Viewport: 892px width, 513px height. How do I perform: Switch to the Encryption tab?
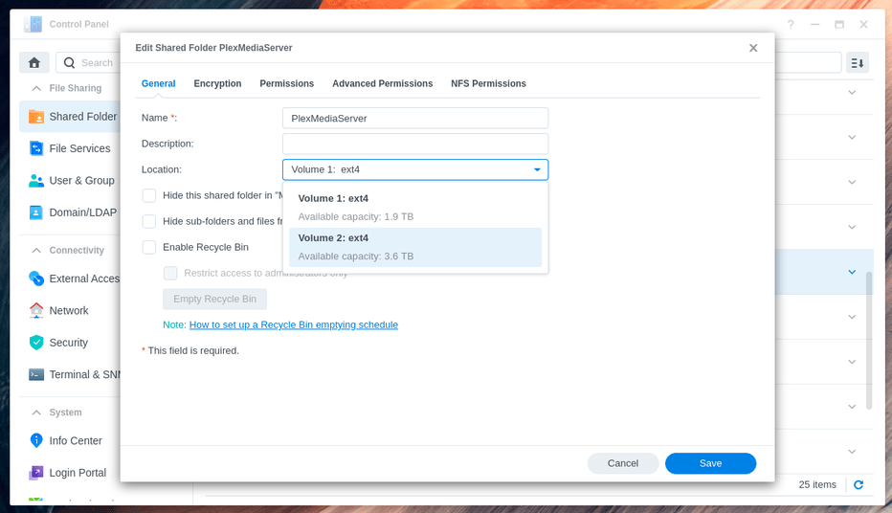click(217, 83)
